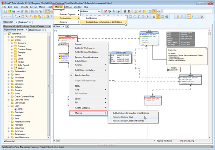This screenshot has height=150, width=215.
Task: Click the Exemplar entity box on canvas
Action: point(190,80)
